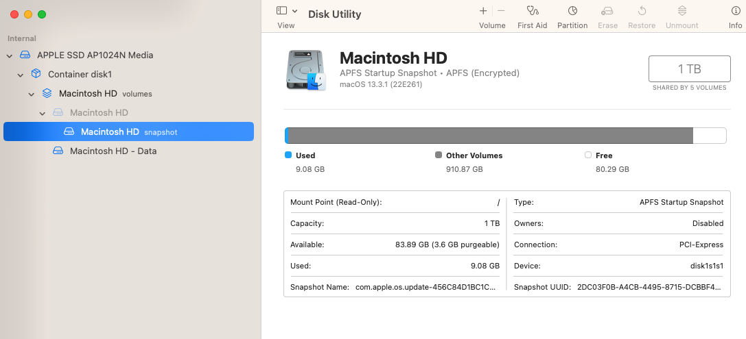
Task: Click the First Aid toolbar label
Action: point(533,25)
